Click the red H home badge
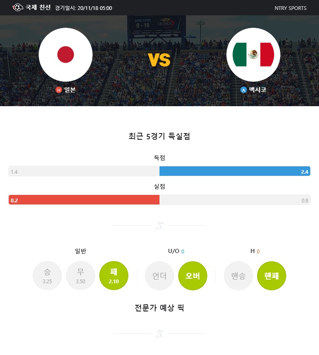Viewport: 319px width, 355px height. [59, 90]
